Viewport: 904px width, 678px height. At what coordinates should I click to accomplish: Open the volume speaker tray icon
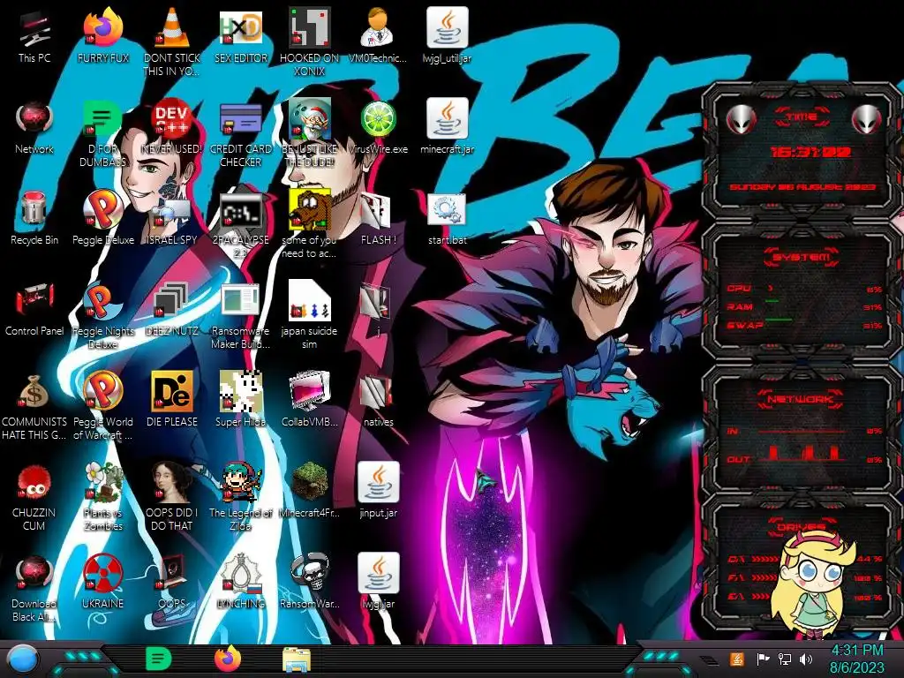(806, 659)
